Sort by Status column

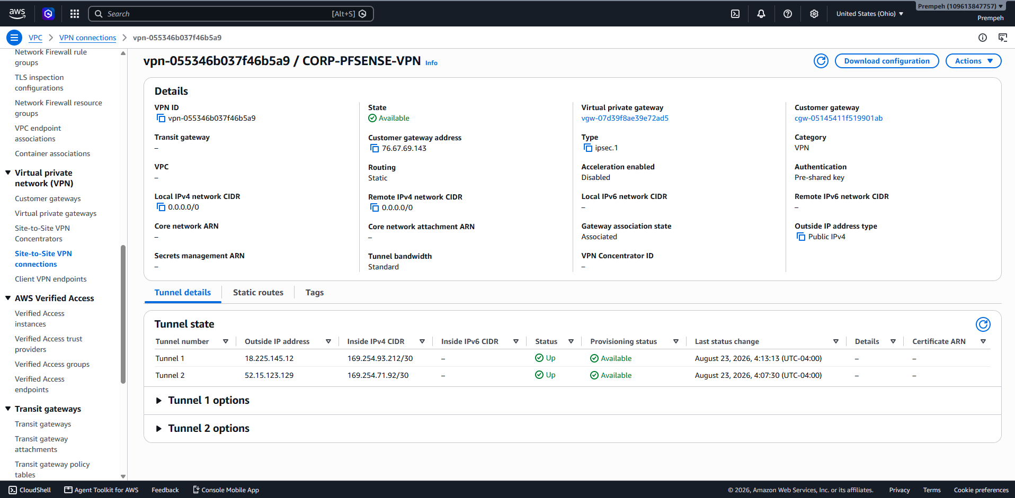(x=571, y=341)
